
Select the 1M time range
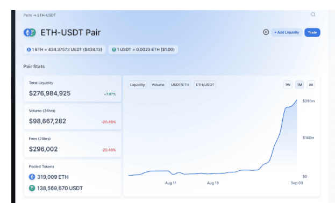click(300, 85)
